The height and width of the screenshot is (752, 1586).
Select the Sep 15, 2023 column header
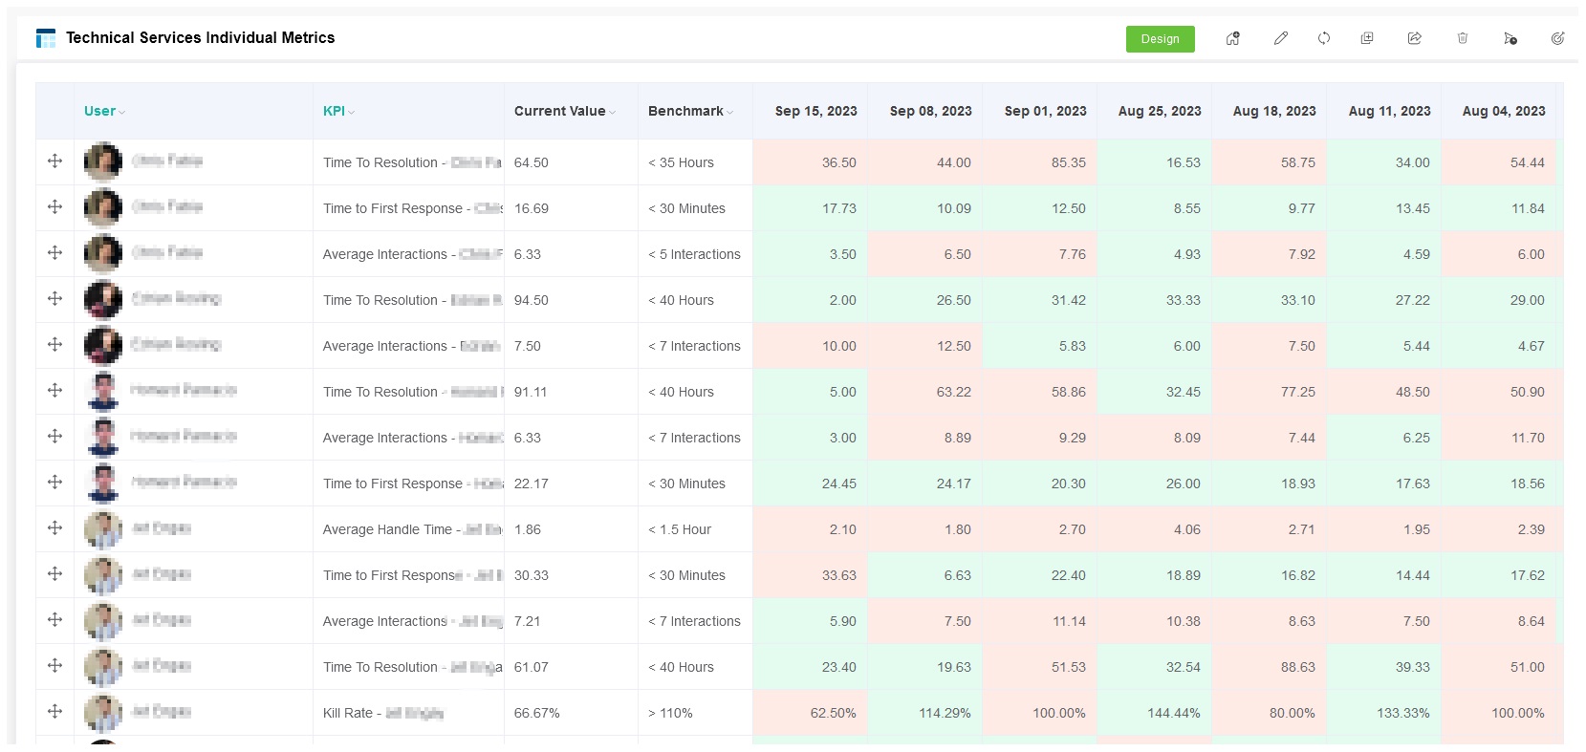pos(815,111)
